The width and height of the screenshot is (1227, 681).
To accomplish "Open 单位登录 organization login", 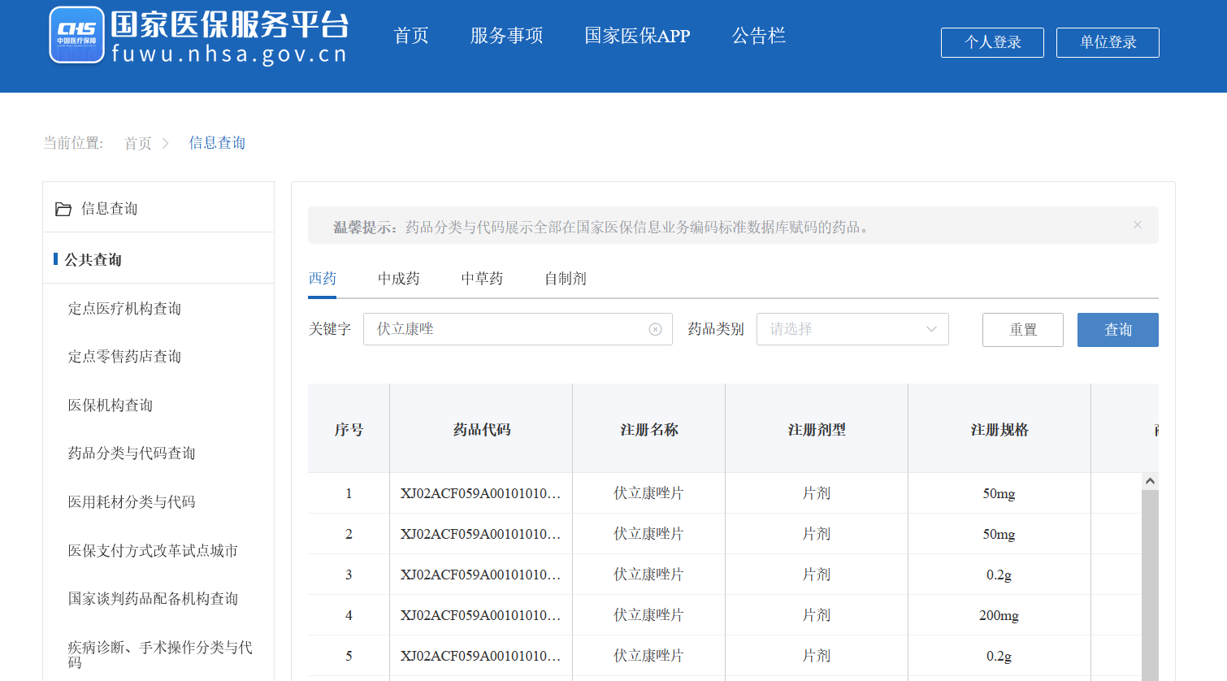I will click(x=1107, y=42).
